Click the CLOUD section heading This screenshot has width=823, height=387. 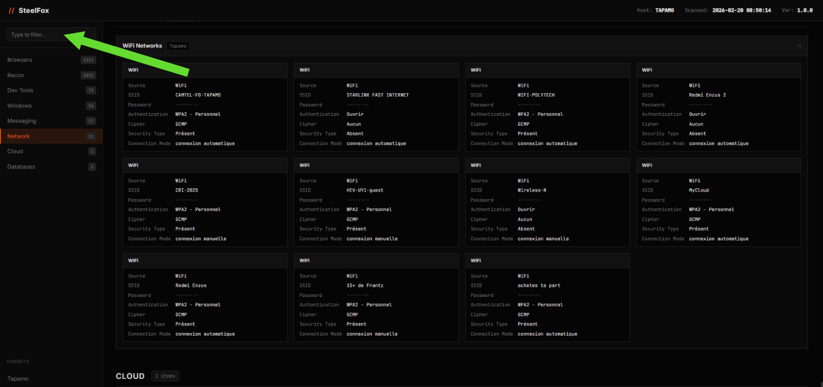[x=130, y=376]
